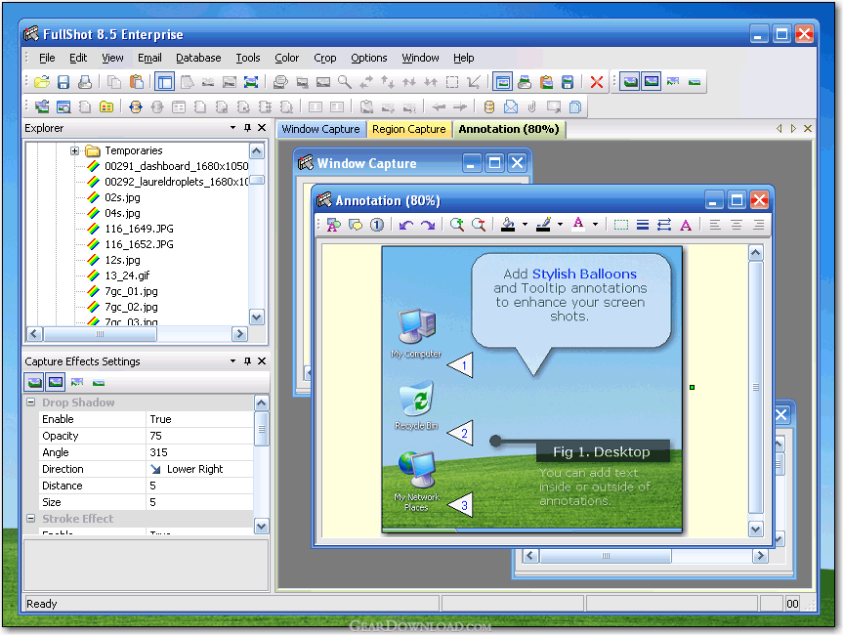The height and width of the screenshot is (635, 843).
Task: Open the Explorer panel options dropdown arrow
Action: (x=232, y=127)
